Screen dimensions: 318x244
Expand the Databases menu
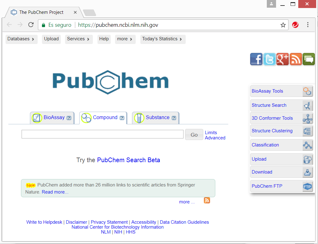[21, 39]
